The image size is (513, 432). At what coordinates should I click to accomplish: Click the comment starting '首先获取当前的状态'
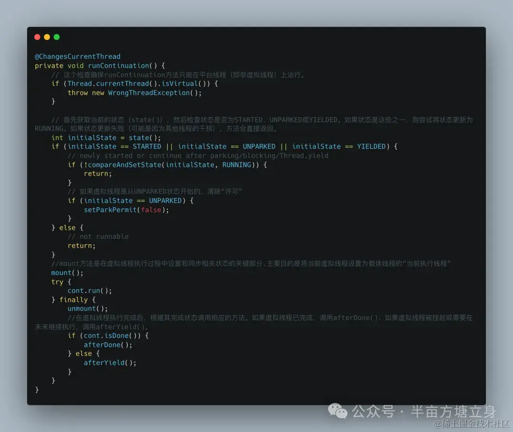coord(254,124)
